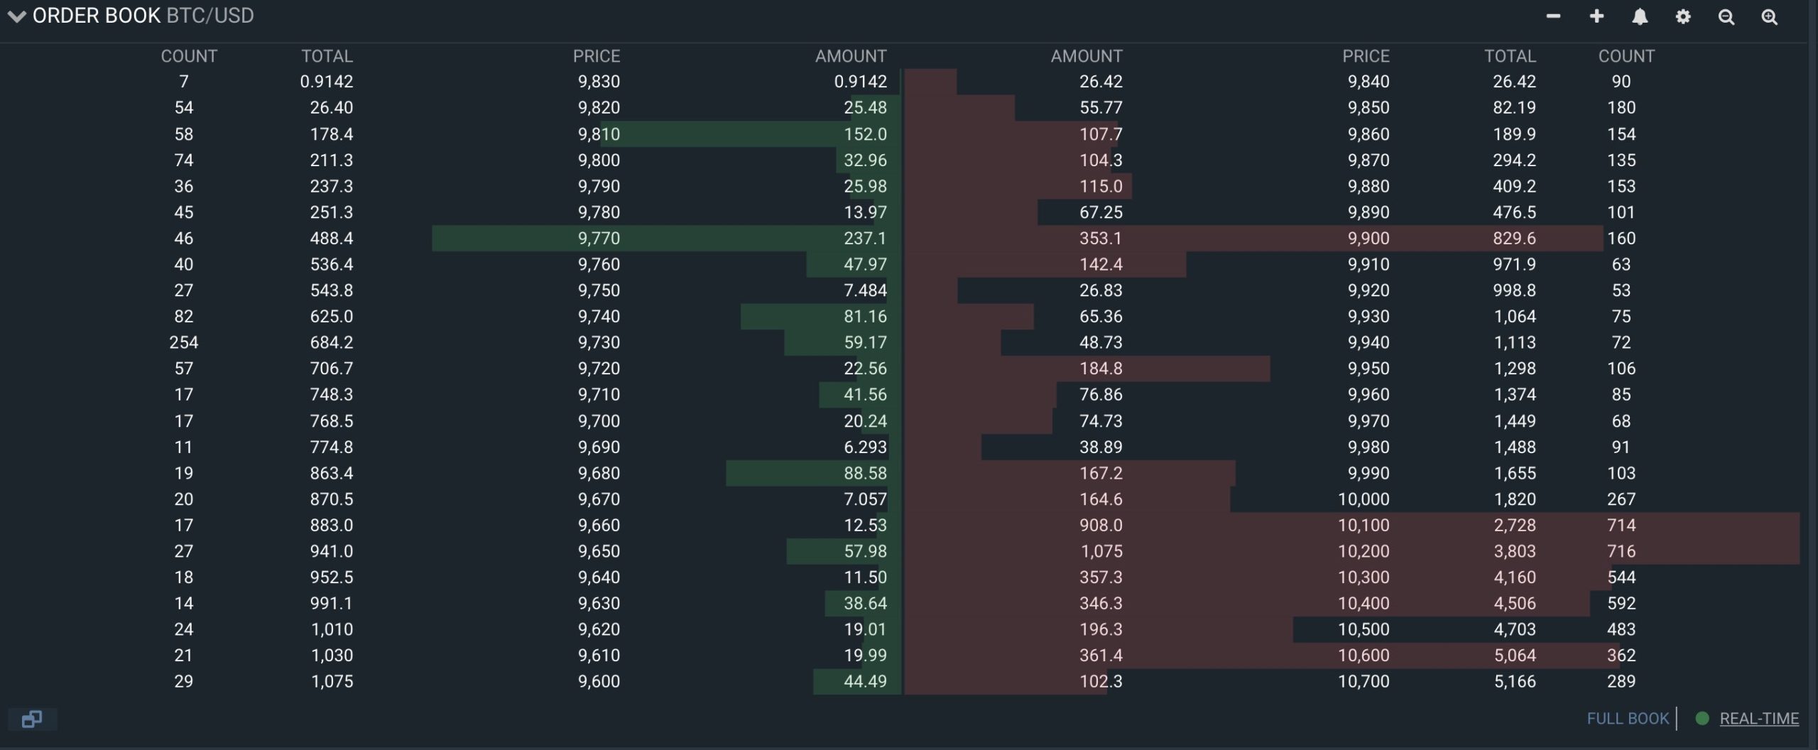
Task: Click ask price 10,200
Action: coord(1363,551)
